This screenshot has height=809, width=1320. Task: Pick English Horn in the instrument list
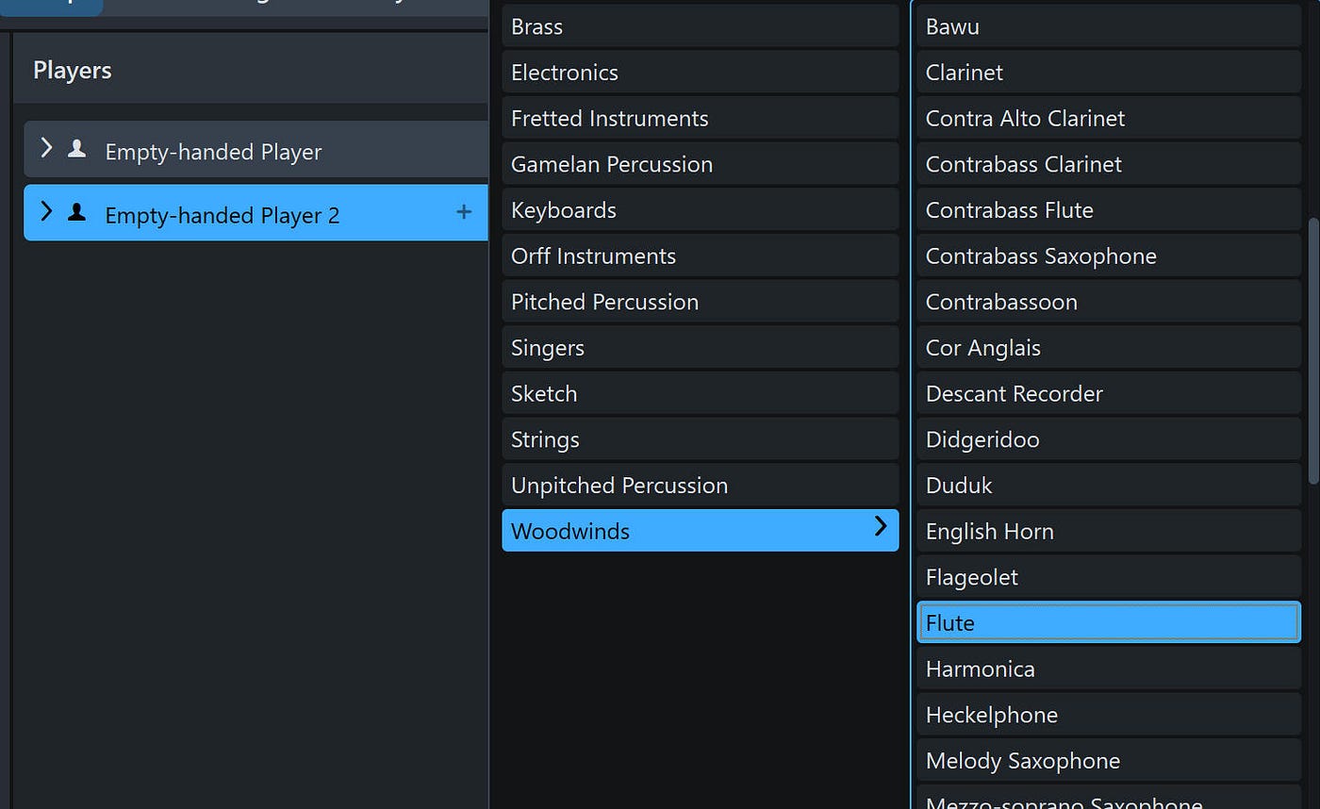tap(1109, 532)
